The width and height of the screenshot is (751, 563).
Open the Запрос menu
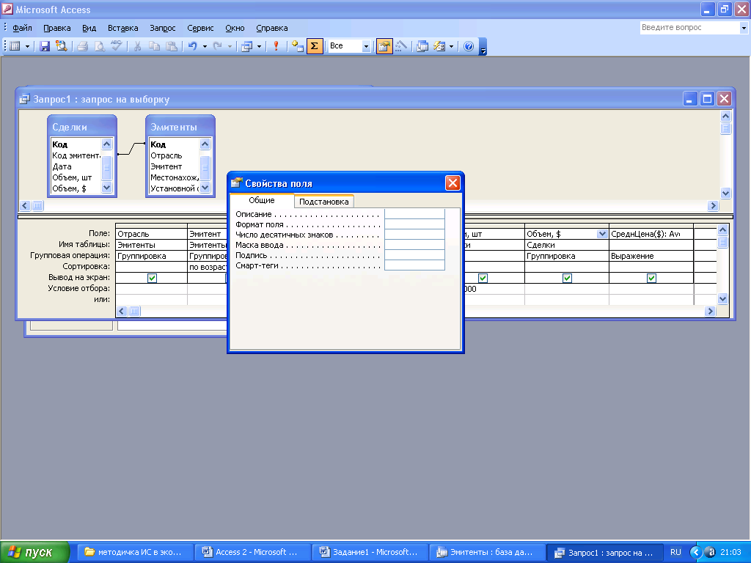(162, 28)
